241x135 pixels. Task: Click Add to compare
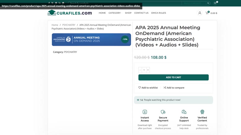point(174,88)
